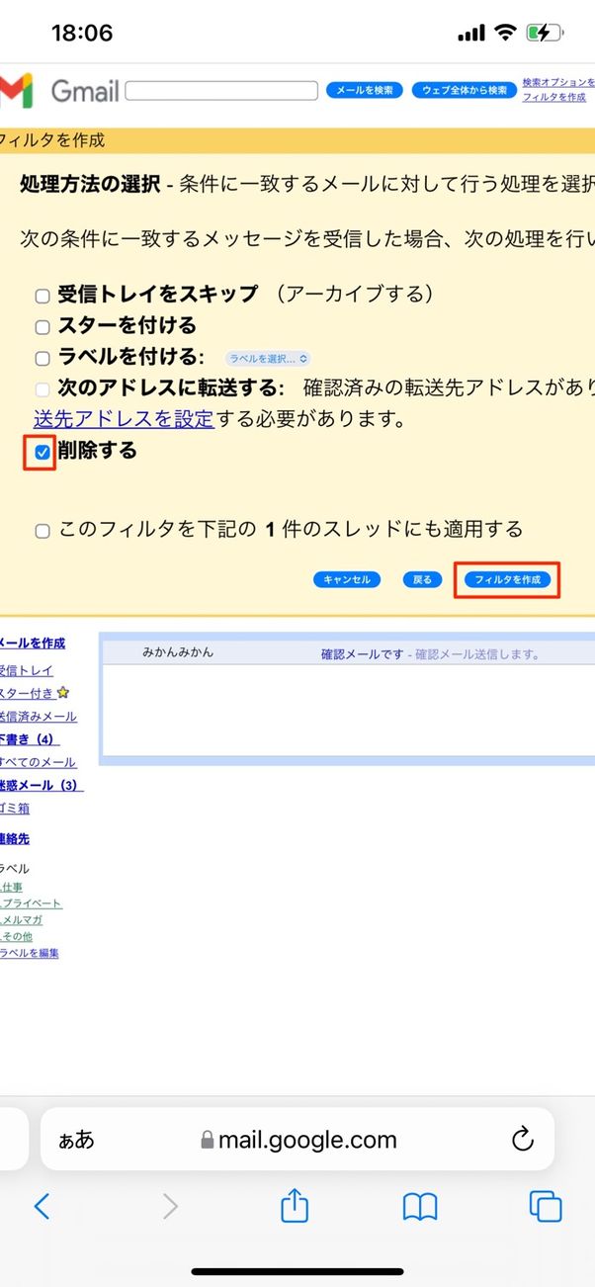Tap the lock icon in address bar
The image size is (595, 1287).
click(207, 1141)
